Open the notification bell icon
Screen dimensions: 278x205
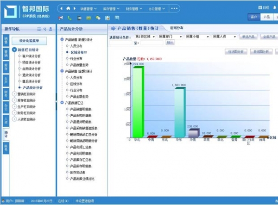point(275,7)
